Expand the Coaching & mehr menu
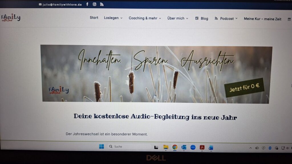 pyautogui.click(x=145, y=18)
